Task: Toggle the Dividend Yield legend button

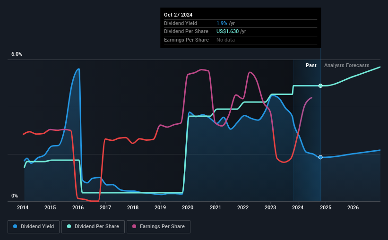Action: pos(34,227)
